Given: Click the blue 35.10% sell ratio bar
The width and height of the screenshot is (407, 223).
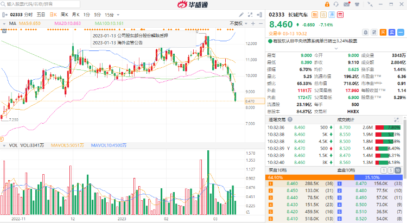Looking at the screenshot, I should [x=378, y=177].
